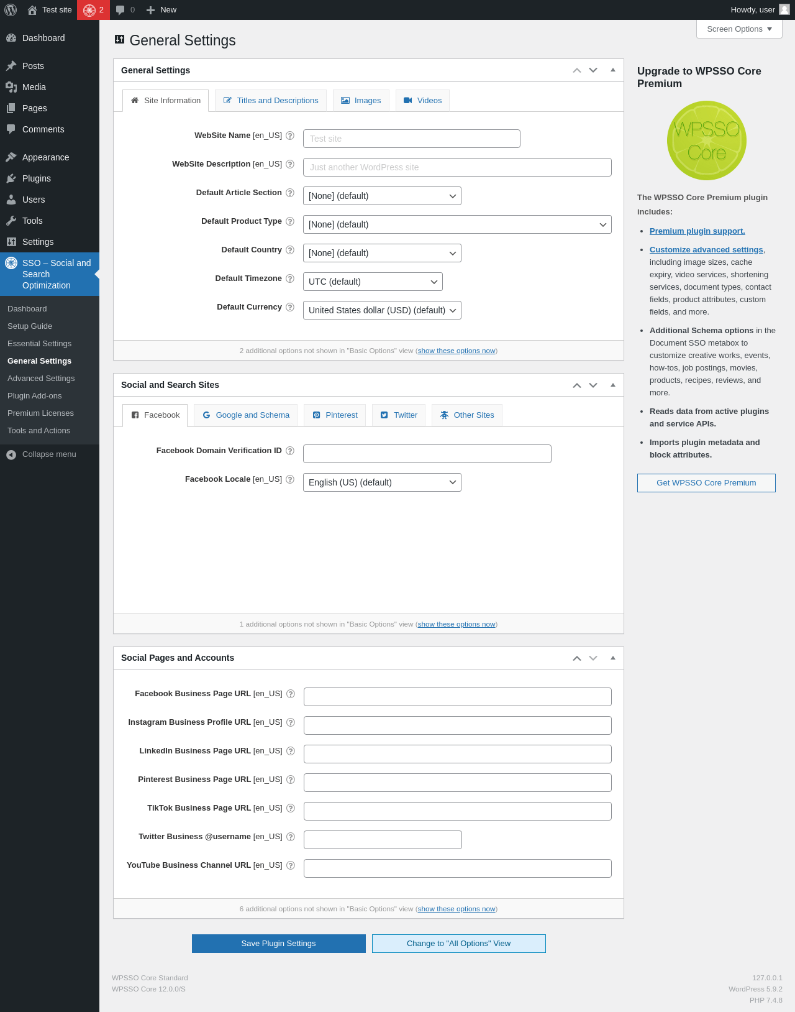Collapse the General Settings panel toggle triangle
Viewport: 795px width, 1012px height.
(x=613, y=70)
